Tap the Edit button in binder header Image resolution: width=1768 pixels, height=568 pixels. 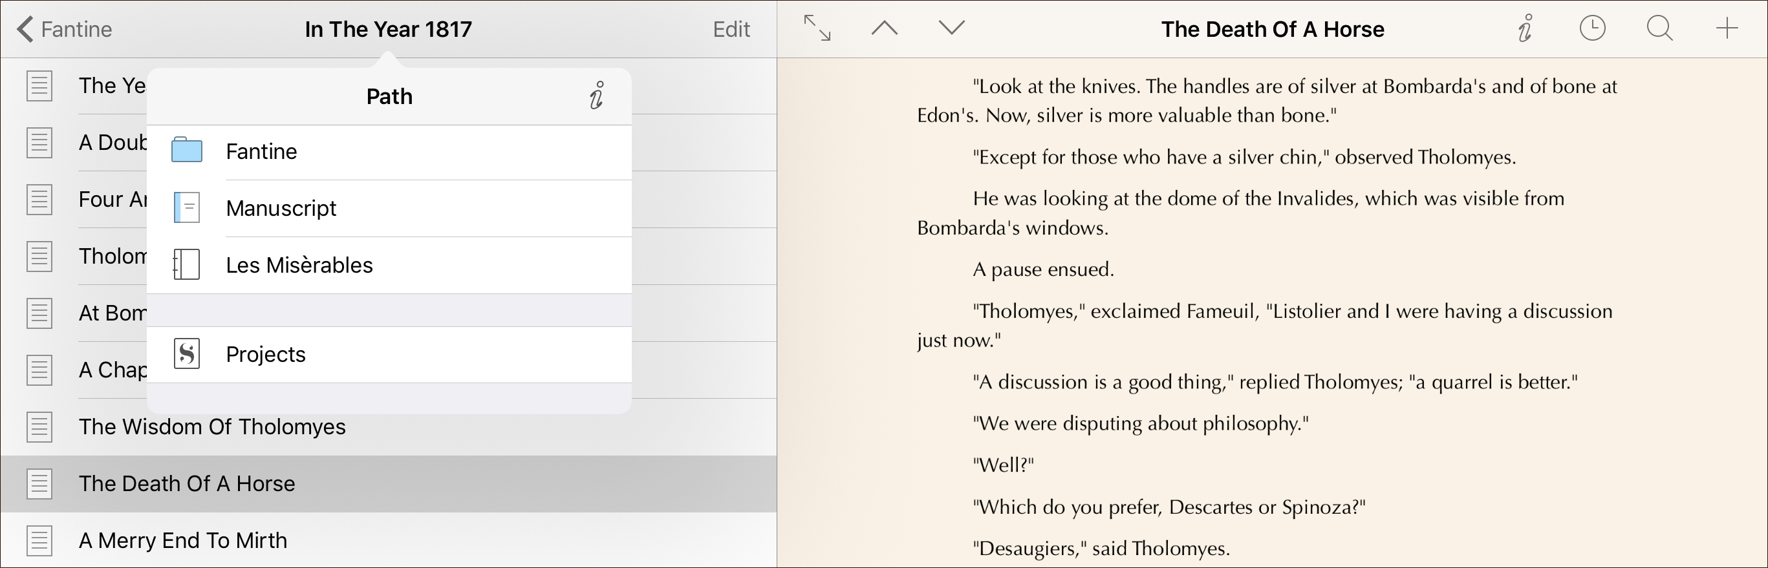(731, 30)
